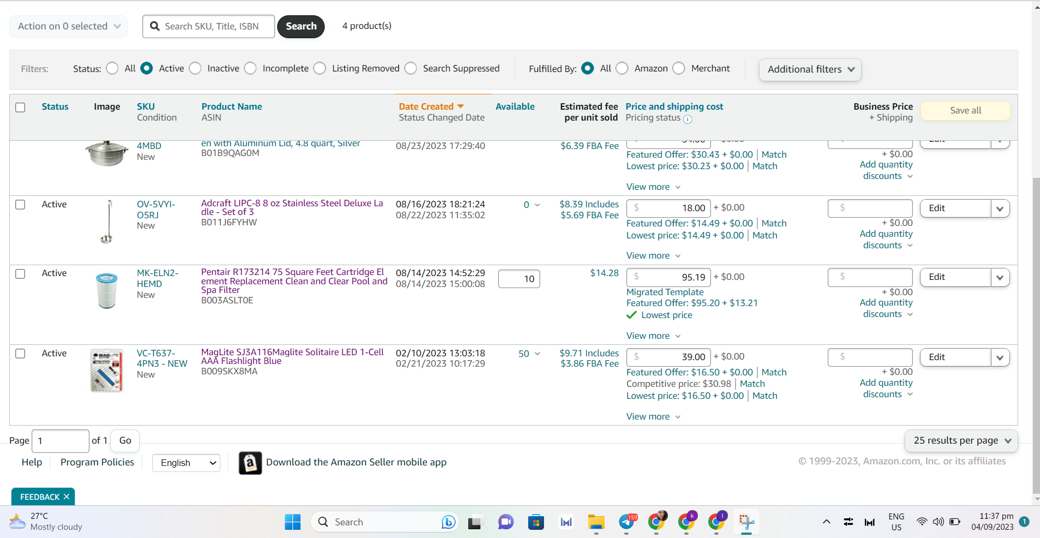
Task: Expand the Additional filters dropdown
Action: pyautogui.click(x=810, y=70)
